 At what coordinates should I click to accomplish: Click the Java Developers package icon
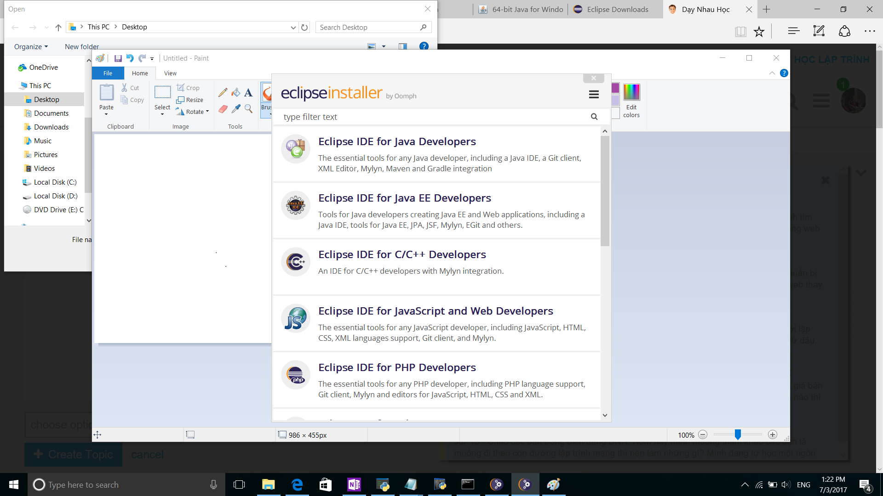(x=296, y=148)
